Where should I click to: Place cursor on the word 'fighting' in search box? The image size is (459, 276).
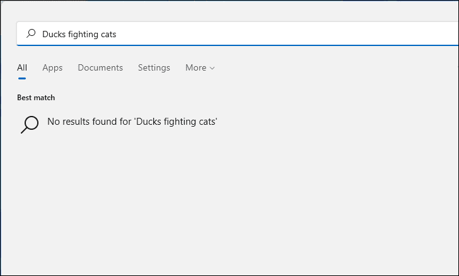click(x=82, y=35)
